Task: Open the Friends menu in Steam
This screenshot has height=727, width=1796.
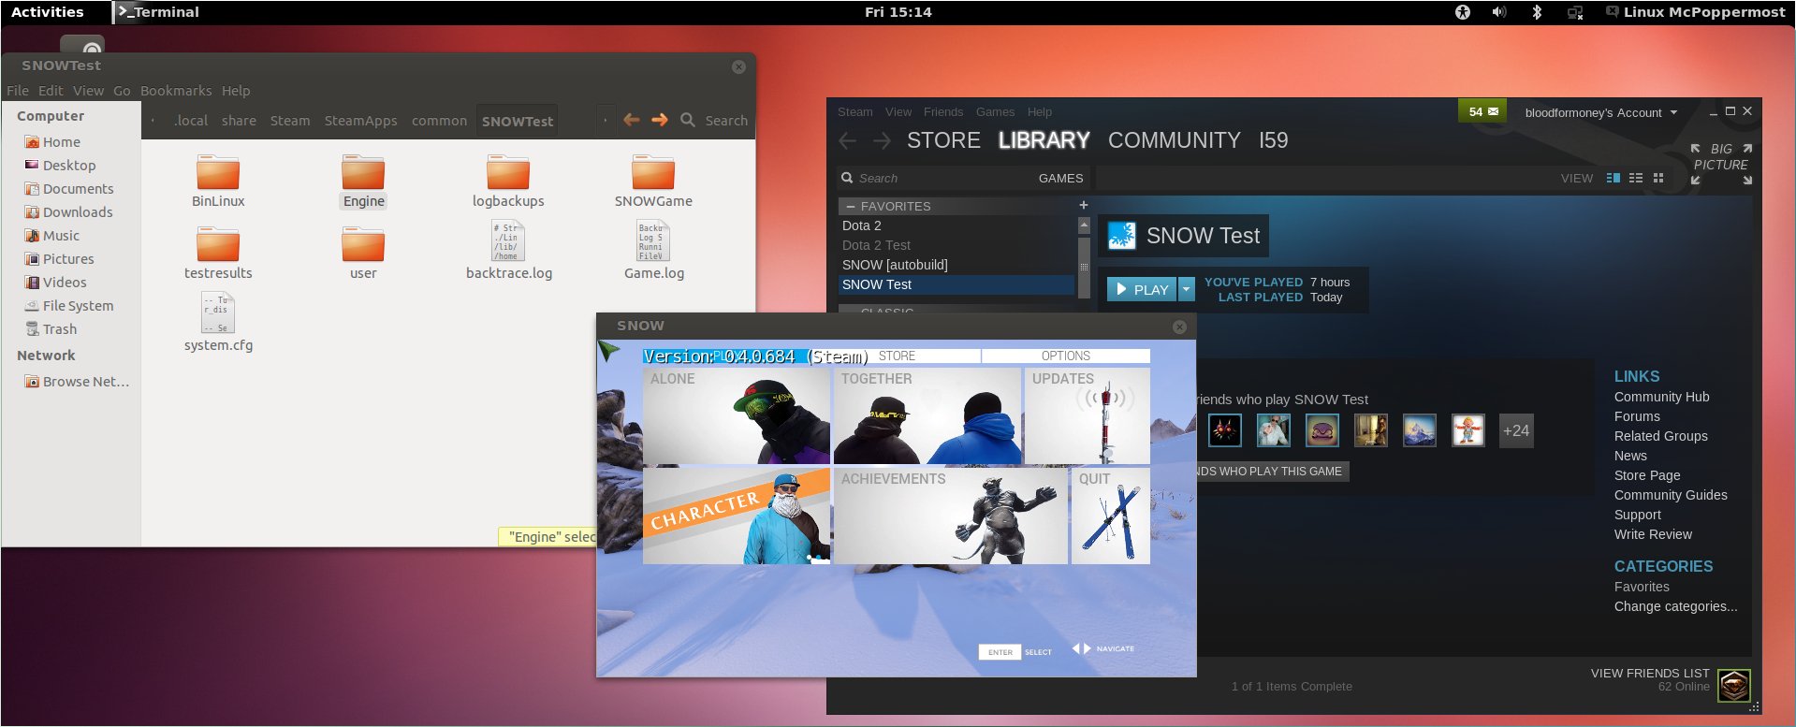Action: [943, 111]
